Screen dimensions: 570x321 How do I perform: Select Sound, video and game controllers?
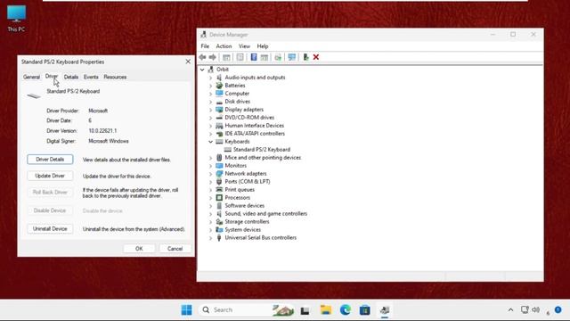click(265, 214)
